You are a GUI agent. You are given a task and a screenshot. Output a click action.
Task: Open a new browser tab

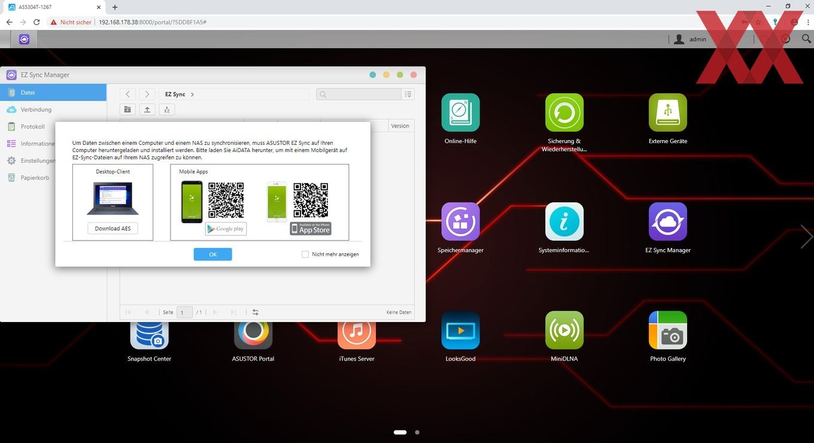pos(115,7)
